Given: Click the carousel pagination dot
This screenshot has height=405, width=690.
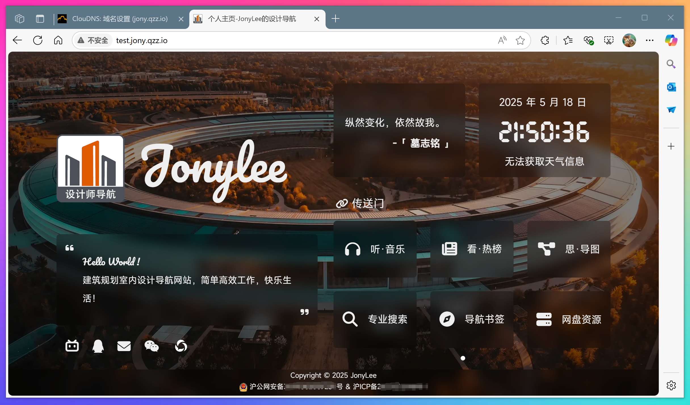Looking at the screenshot, I should (x=463, y=358).
